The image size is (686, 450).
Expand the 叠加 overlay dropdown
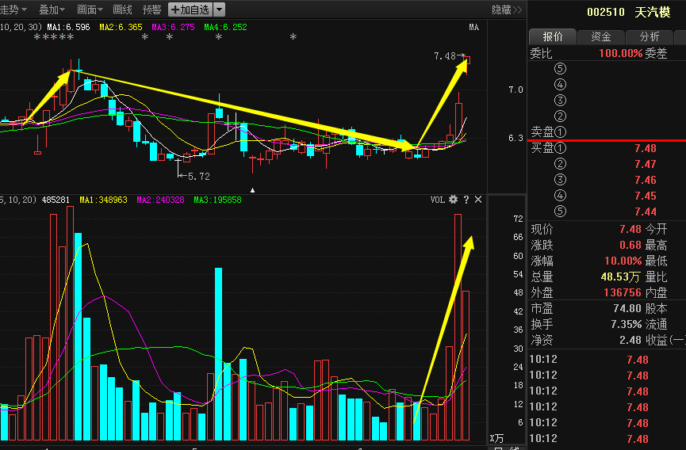click(54, 10)
